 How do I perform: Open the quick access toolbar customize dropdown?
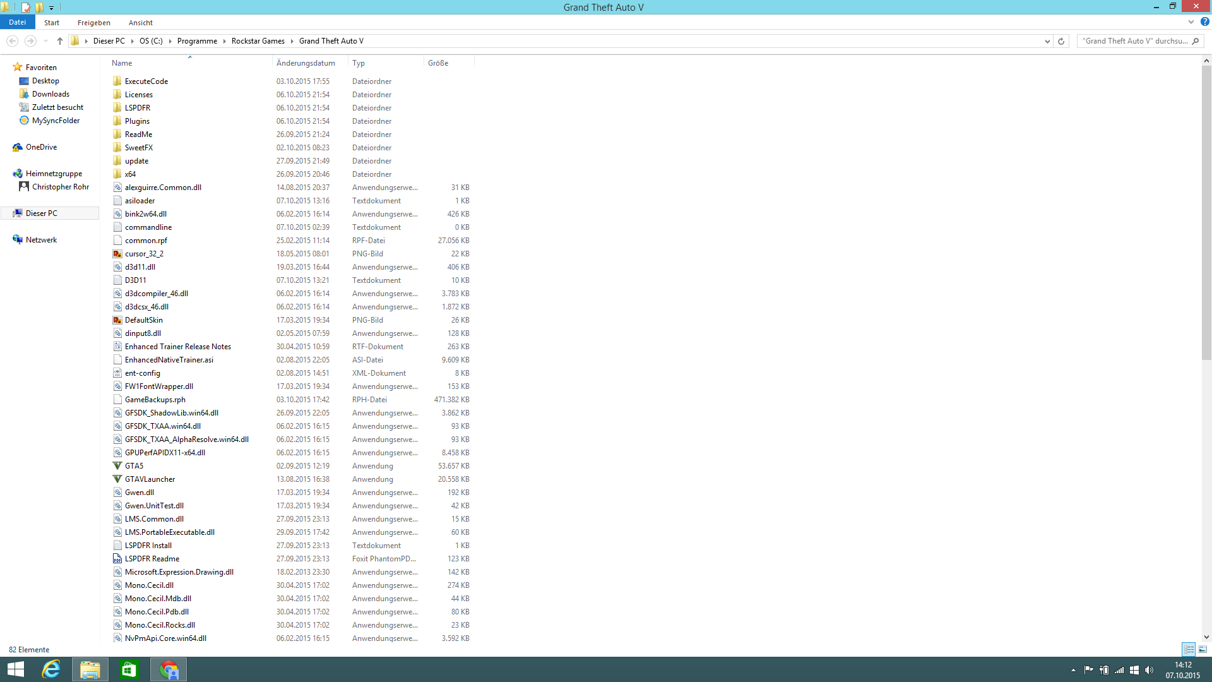pyautogui.click(x=52, y=8)
